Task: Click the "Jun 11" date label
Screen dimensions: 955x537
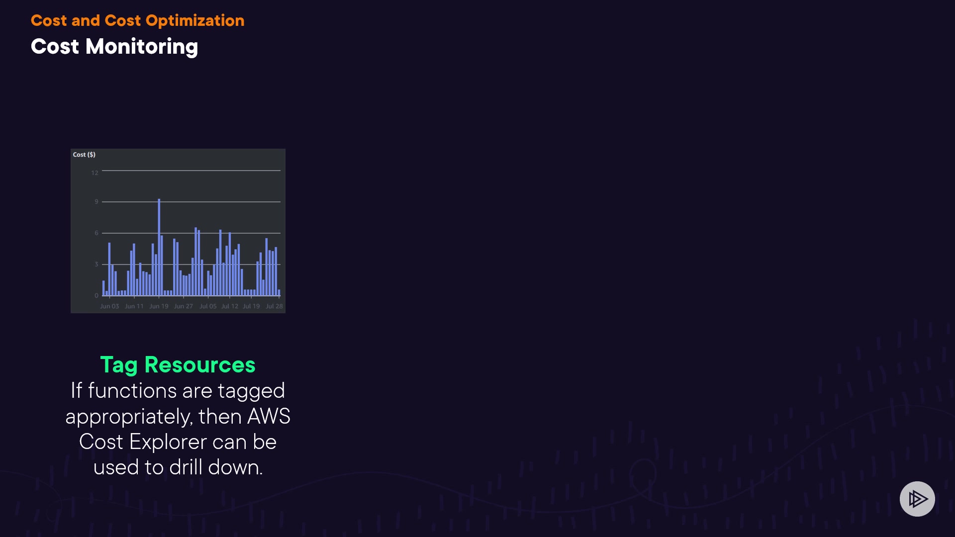Action: pos(134,306)
